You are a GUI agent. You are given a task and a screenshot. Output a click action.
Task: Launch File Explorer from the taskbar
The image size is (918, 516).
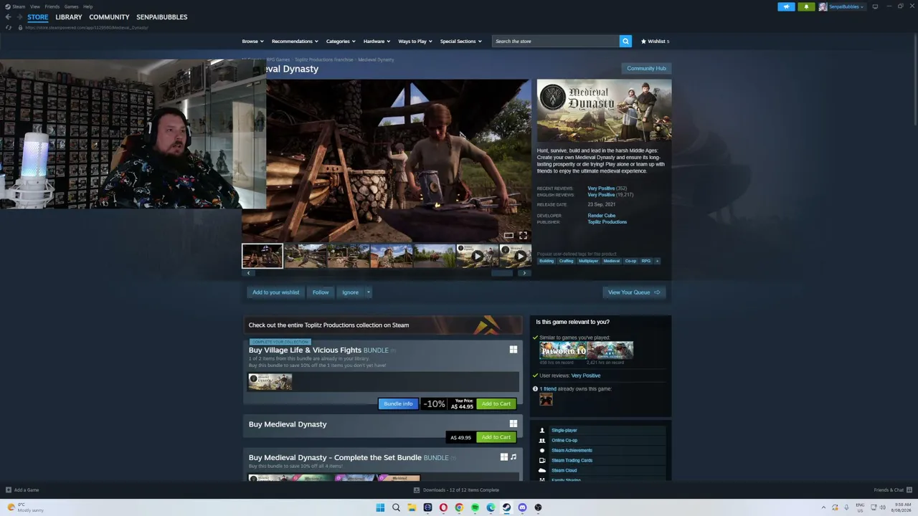click(x=412, y=507)
